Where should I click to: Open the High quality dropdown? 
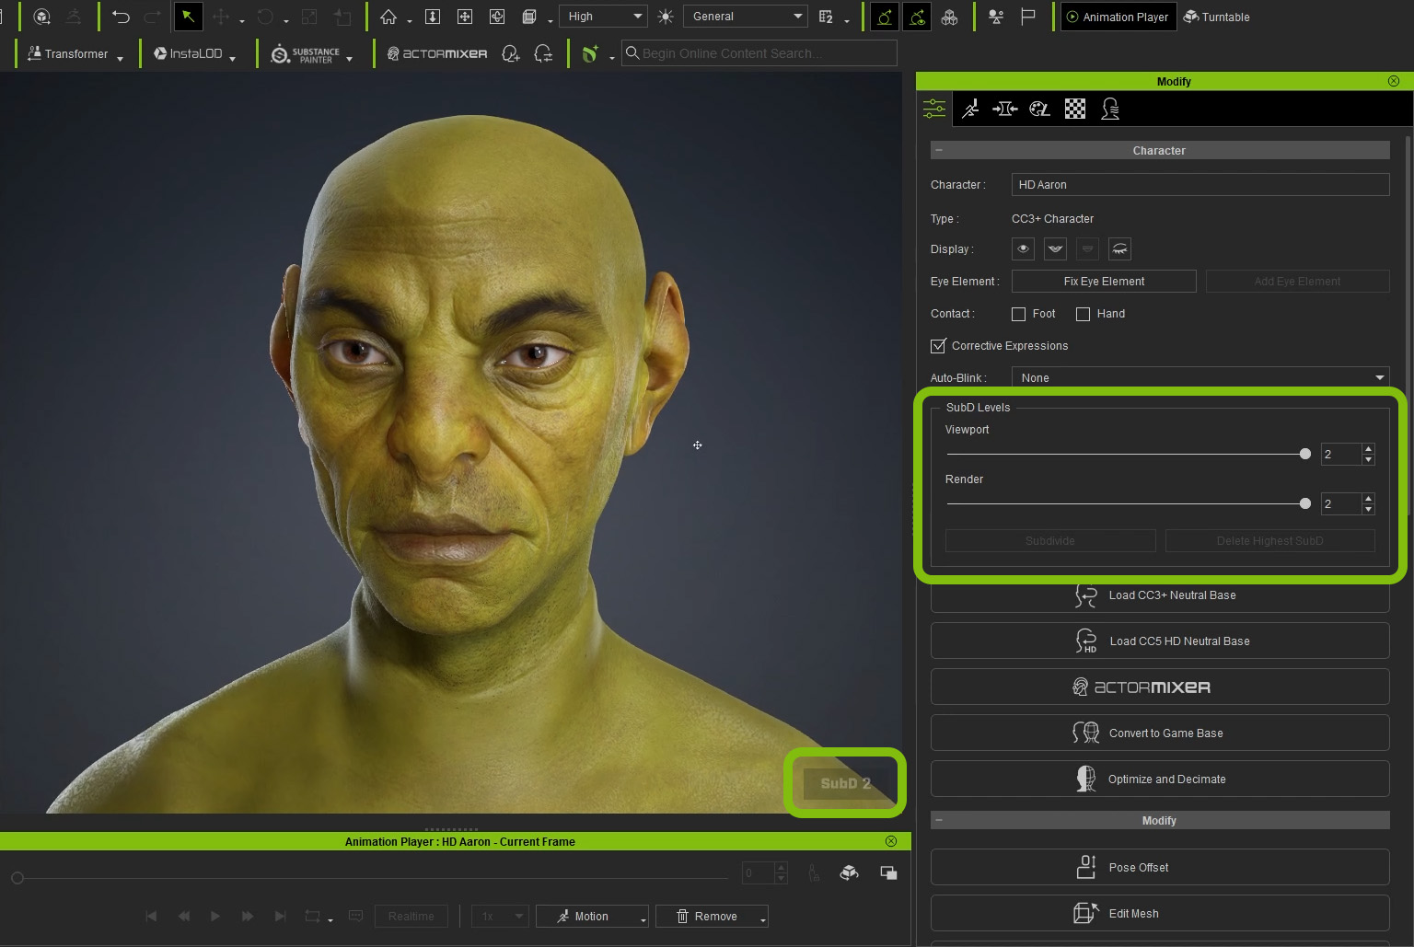(x=604, y=17)
